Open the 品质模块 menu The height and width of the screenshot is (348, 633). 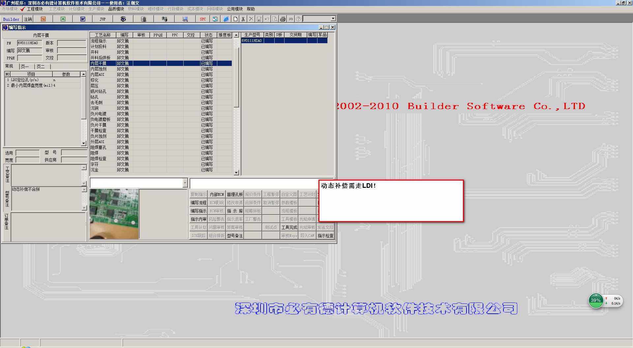click(x=116, y=9)
